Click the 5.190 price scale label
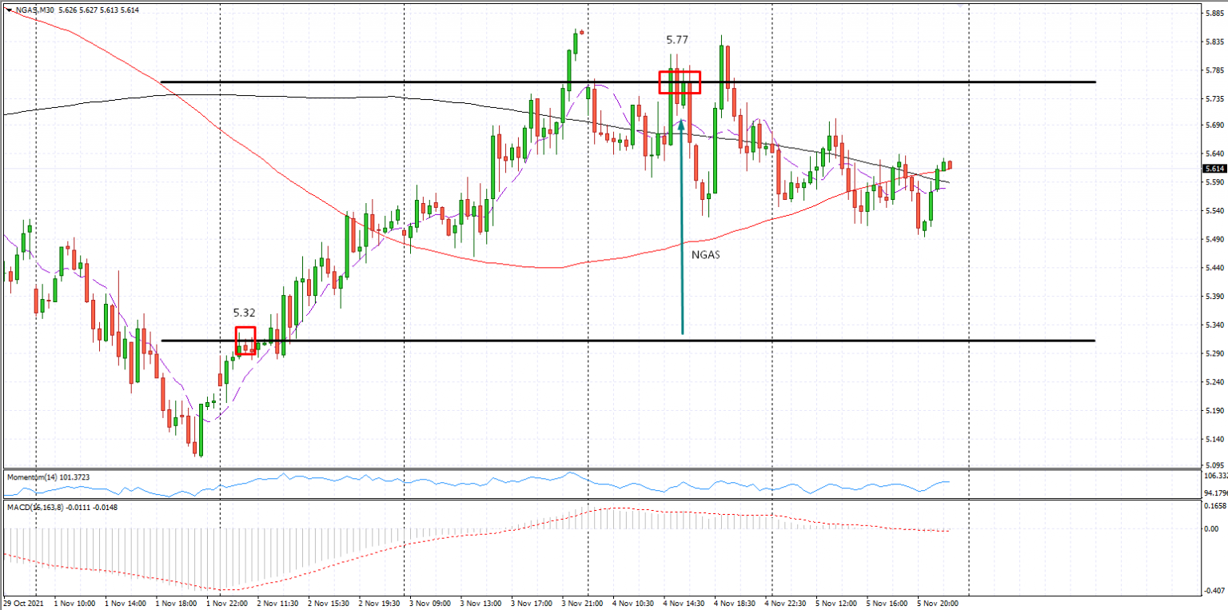Image resolution: width=1228 pixels, height=610 pixels. coord(1214,411)
